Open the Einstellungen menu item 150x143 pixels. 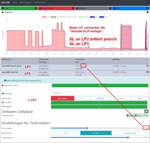click(x=40, y=2)
